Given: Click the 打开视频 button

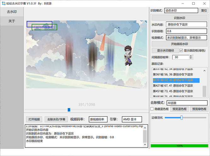Looking at the screenshot, I should click(x=34, y=119).
